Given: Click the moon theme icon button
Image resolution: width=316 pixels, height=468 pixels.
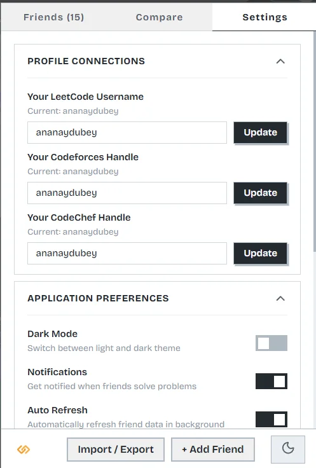Looking at the screenshot, I should 288,449.
